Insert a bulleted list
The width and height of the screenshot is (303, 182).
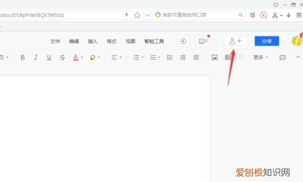pyautogui.click(x=136, y=58)
